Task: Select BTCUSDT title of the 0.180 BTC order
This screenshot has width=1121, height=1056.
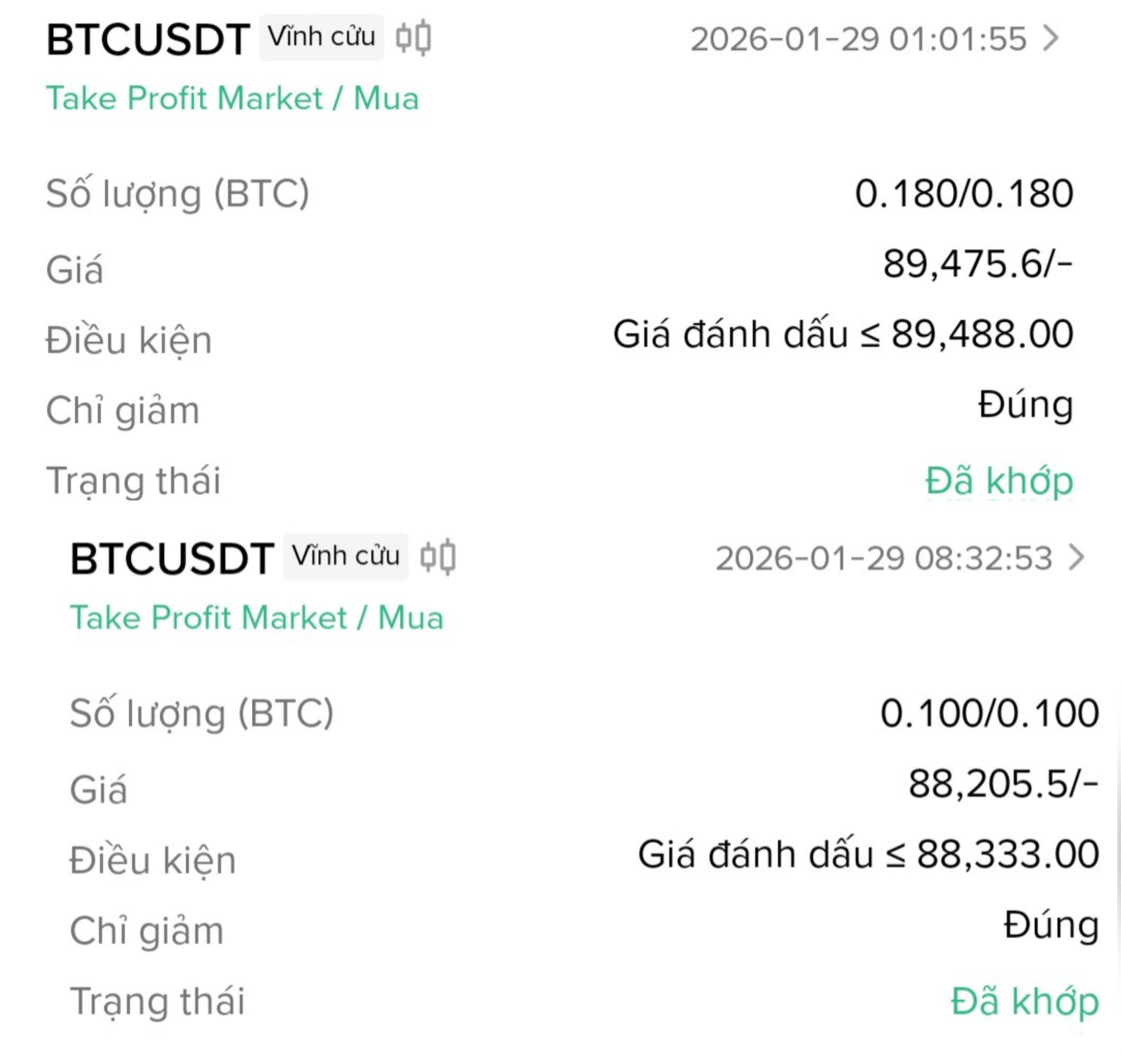Action: (148, 40)
